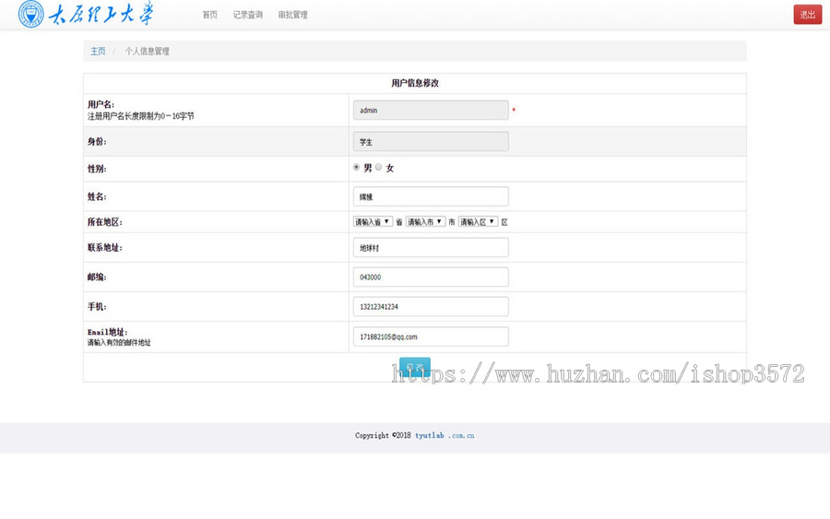The width and height of the screenshot is (830, 519).
Task: Select the 男 gender radio button
Action: tap(356, 167)
